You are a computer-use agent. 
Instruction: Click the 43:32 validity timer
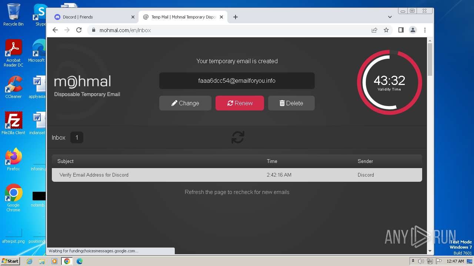(x=389, y=82)
